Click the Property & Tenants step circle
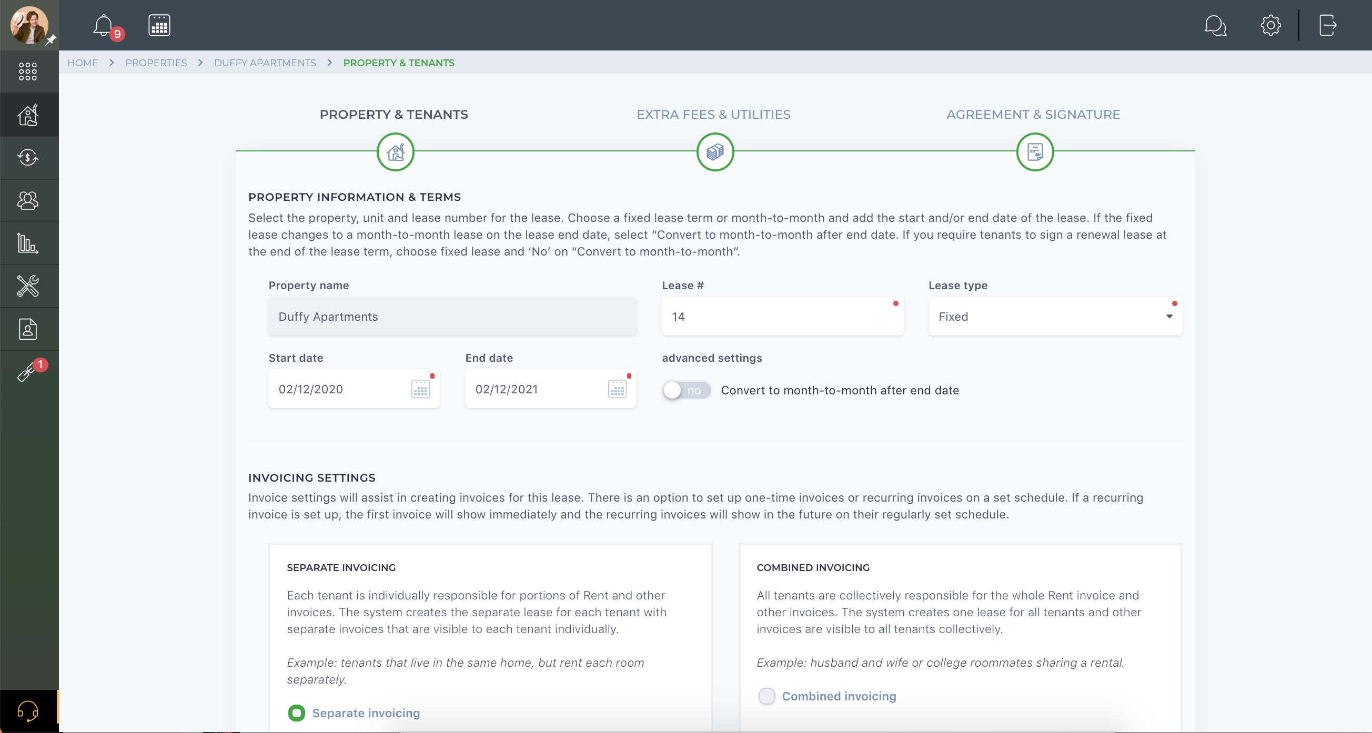Image resolution: width=1372 pixels, height=733 pixels. [x=395, y=152]
